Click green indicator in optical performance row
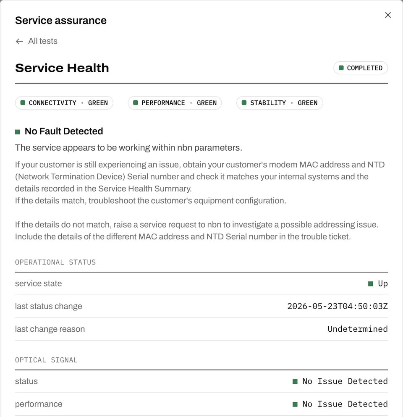The width and height of the screenshot is (403, 417). (x=295, y=404)
